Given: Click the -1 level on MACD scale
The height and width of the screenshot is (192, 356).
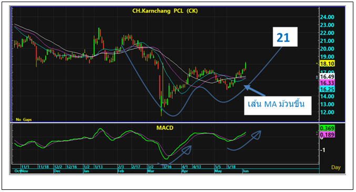Looking at the screenshot, I should 323,150.
